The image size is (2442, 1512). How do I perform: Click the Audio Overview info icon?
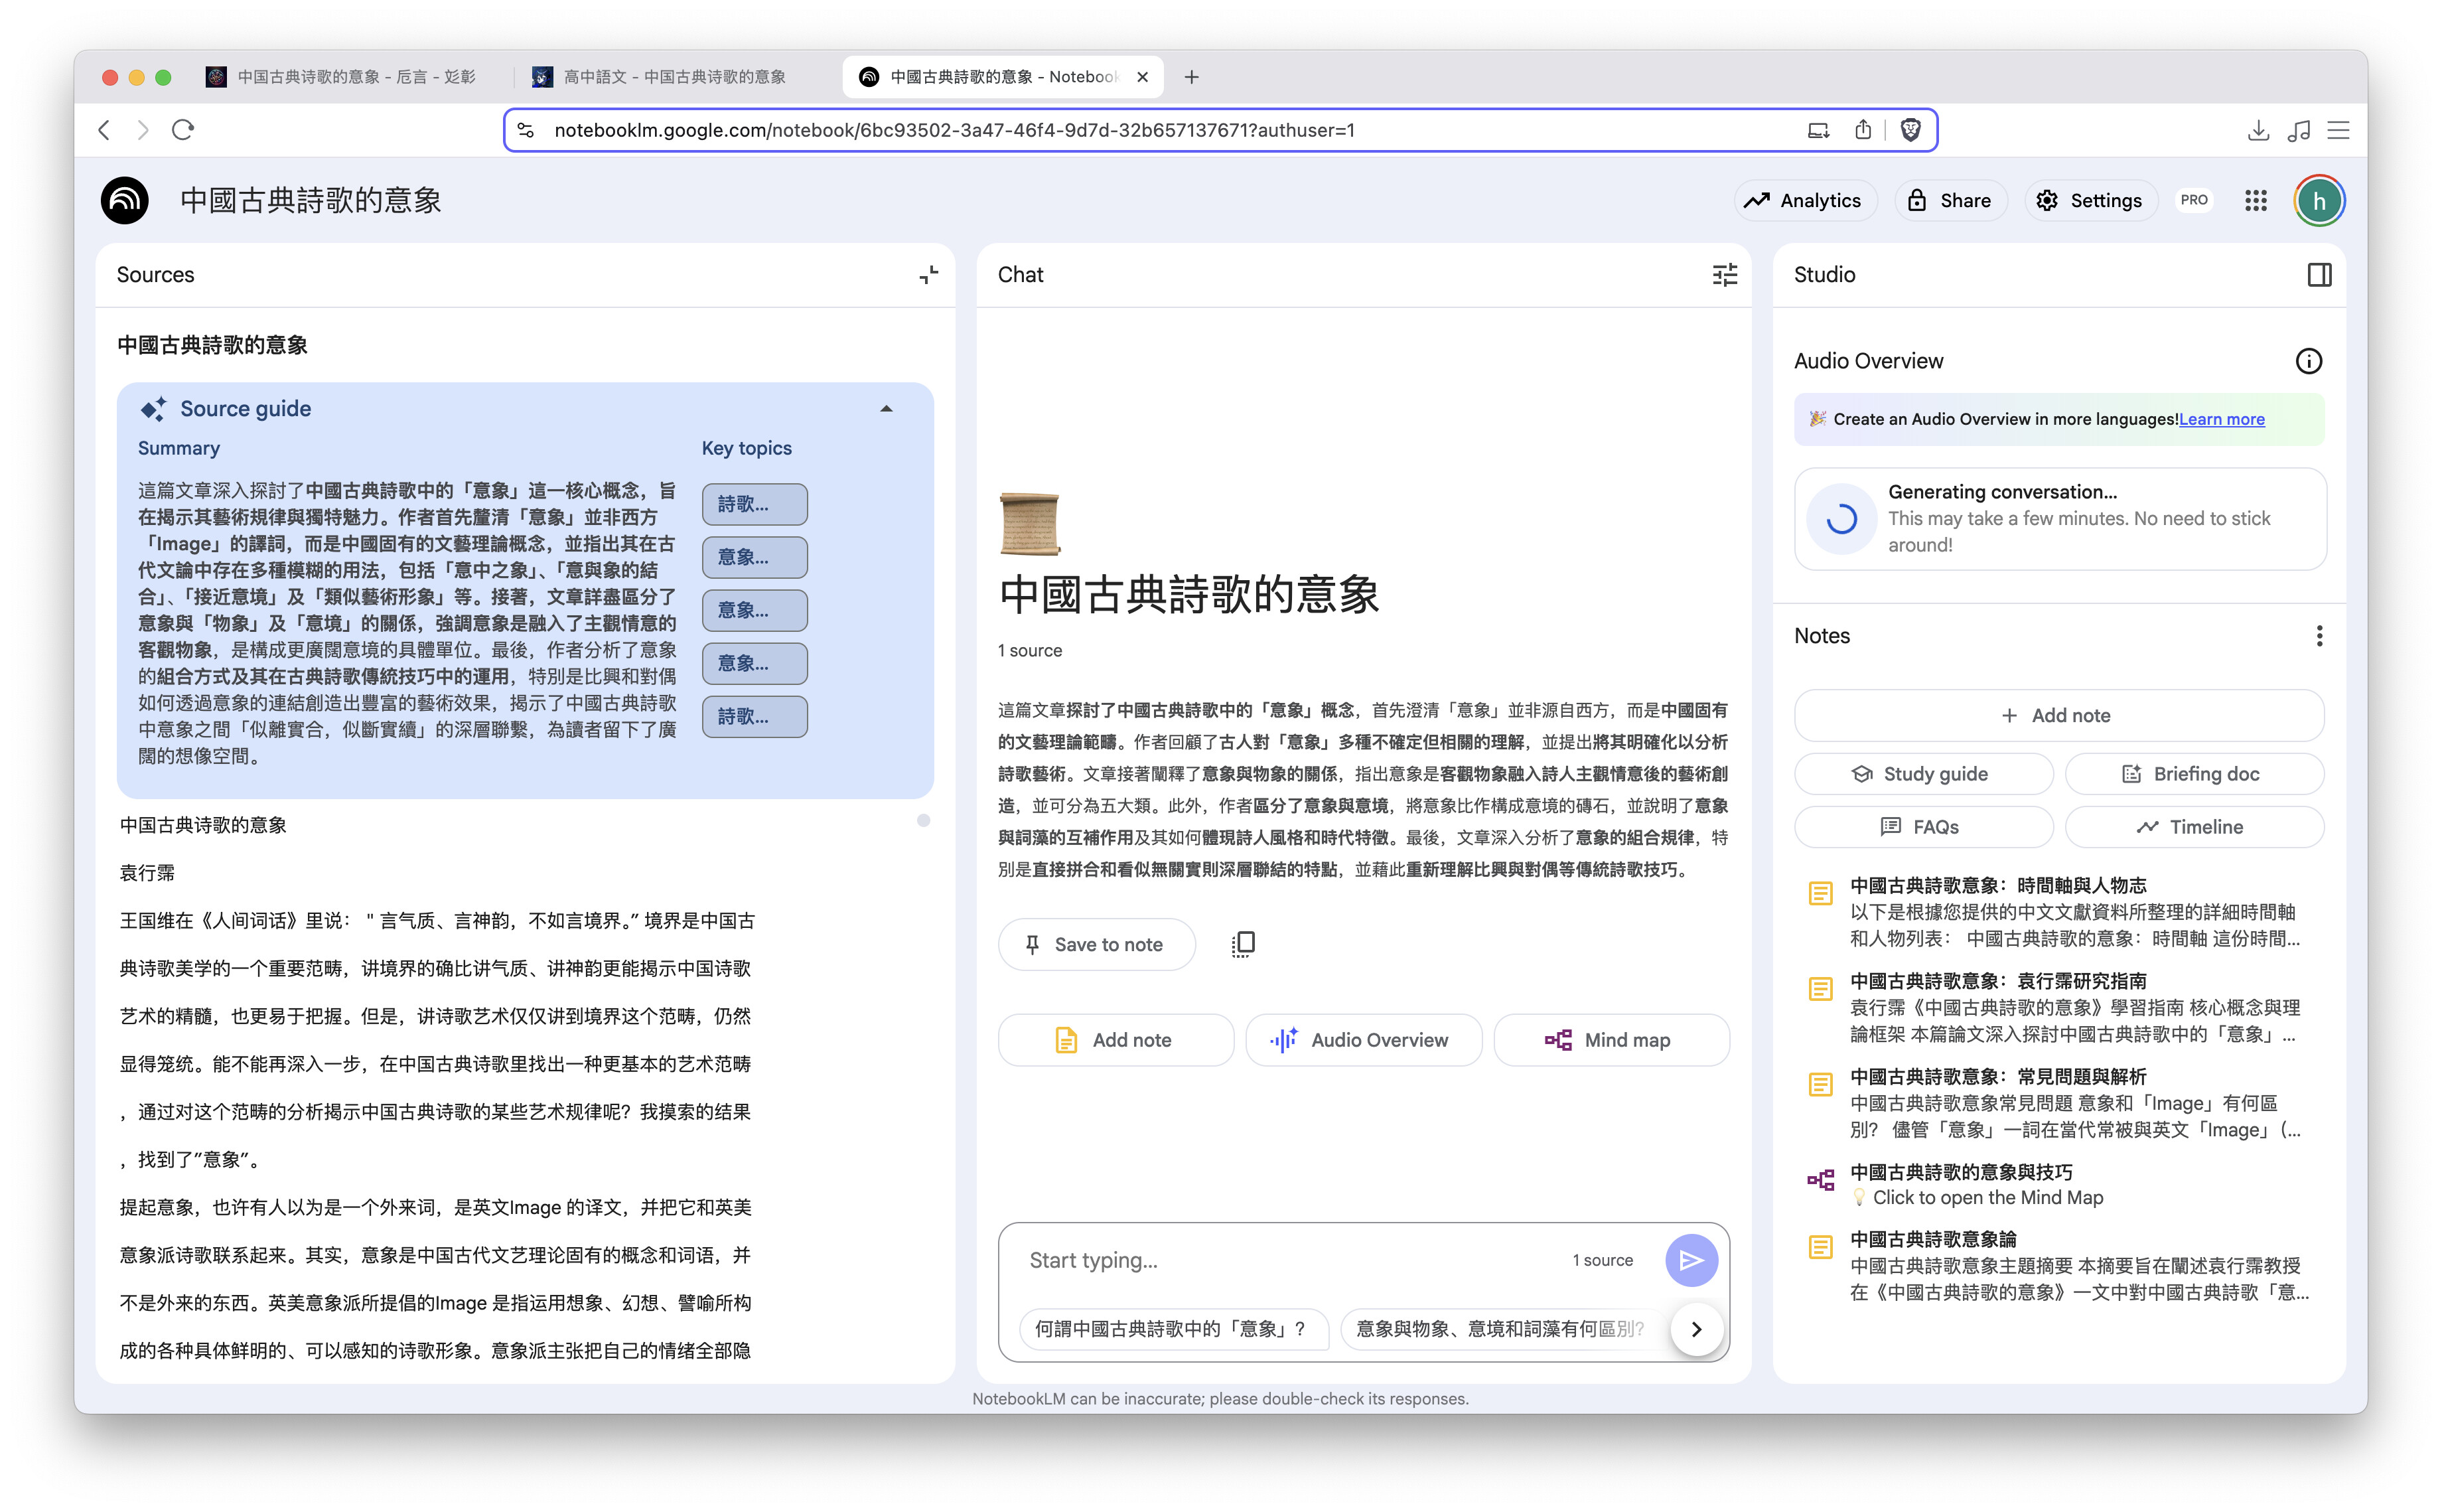pos(2308,361)
